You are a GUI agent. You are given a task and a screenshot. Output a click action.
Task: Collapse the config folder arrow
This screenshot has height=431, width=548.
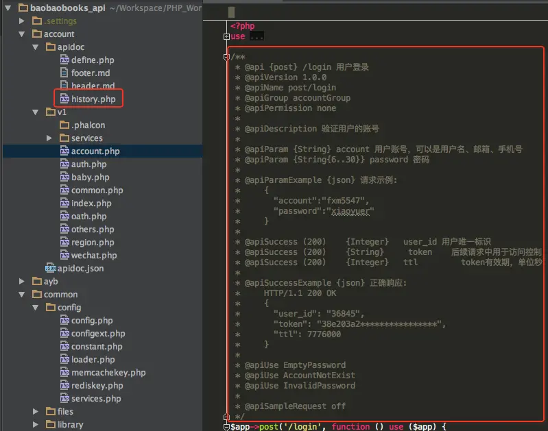(x=36, y=308)
